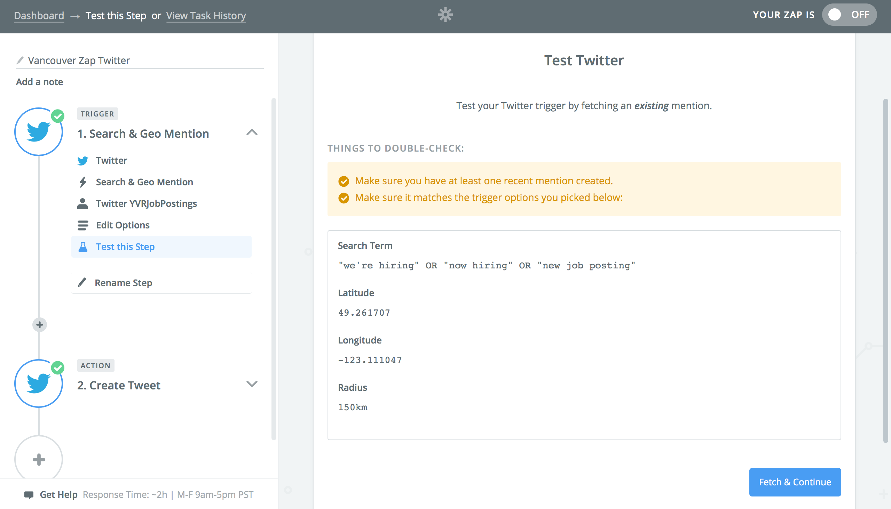Click the Fetch & Continue button
Screen dimensions: 891x509
(795, 482)
